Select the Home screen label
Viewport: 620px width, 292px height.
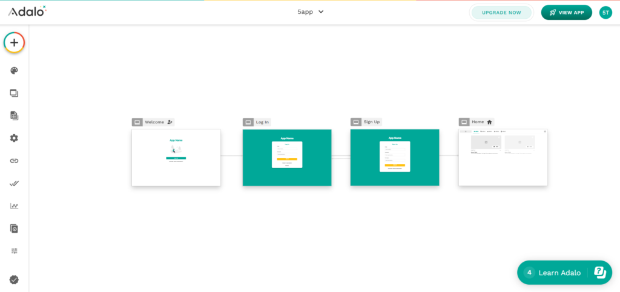click(478, 122)
